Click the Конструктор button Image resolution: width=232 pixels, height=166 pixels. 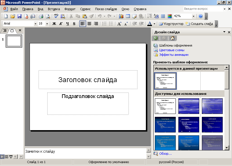[171, 24]
